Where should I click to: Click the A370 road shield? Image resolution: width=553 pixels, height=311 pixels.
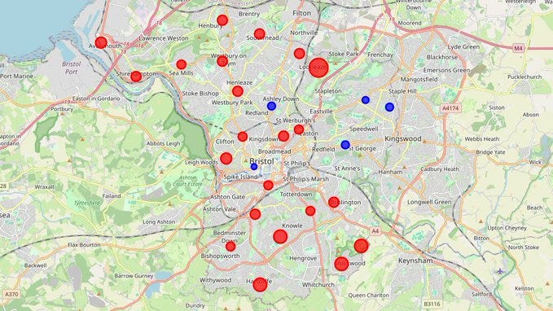pyautogui.click(x=11, y=294)
